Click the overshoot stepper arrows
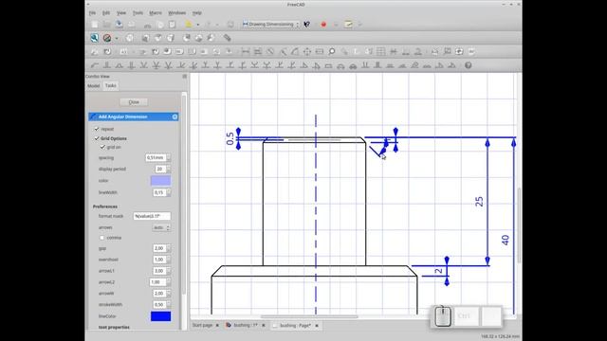 tap(169, 260)
